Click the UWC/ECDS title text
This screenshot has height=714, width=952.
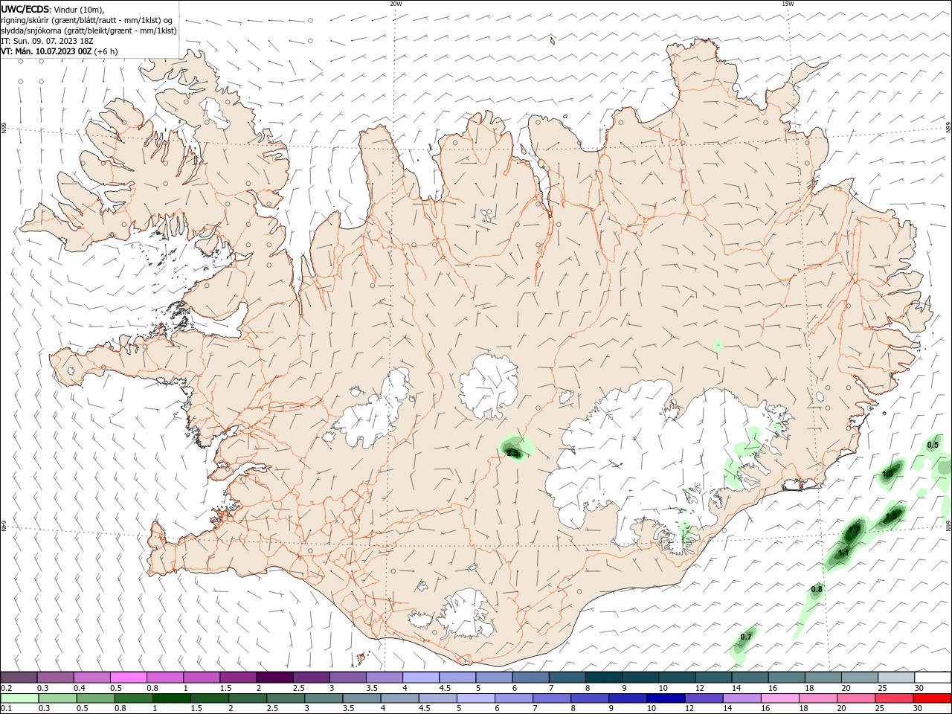point(25,9)
